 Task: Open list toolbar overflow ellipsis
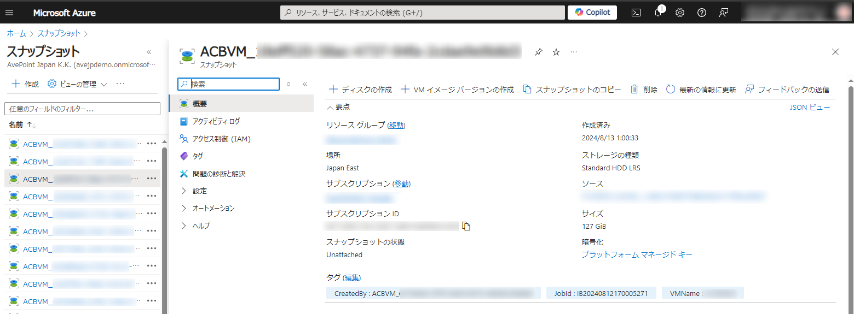121,84
